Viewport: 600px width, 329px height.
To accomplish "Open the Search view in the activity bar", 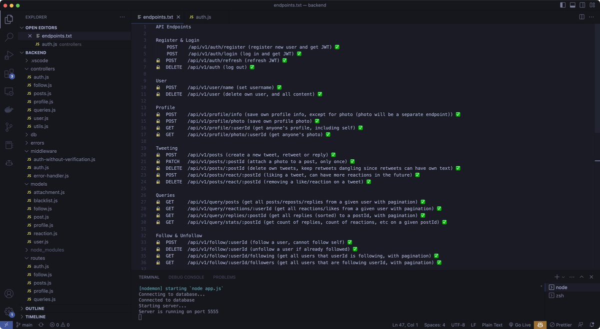I will (8, 36).
